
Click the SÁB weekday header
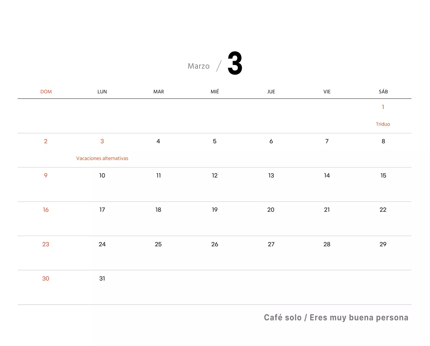pyautogui.click(x=383, y=92)
